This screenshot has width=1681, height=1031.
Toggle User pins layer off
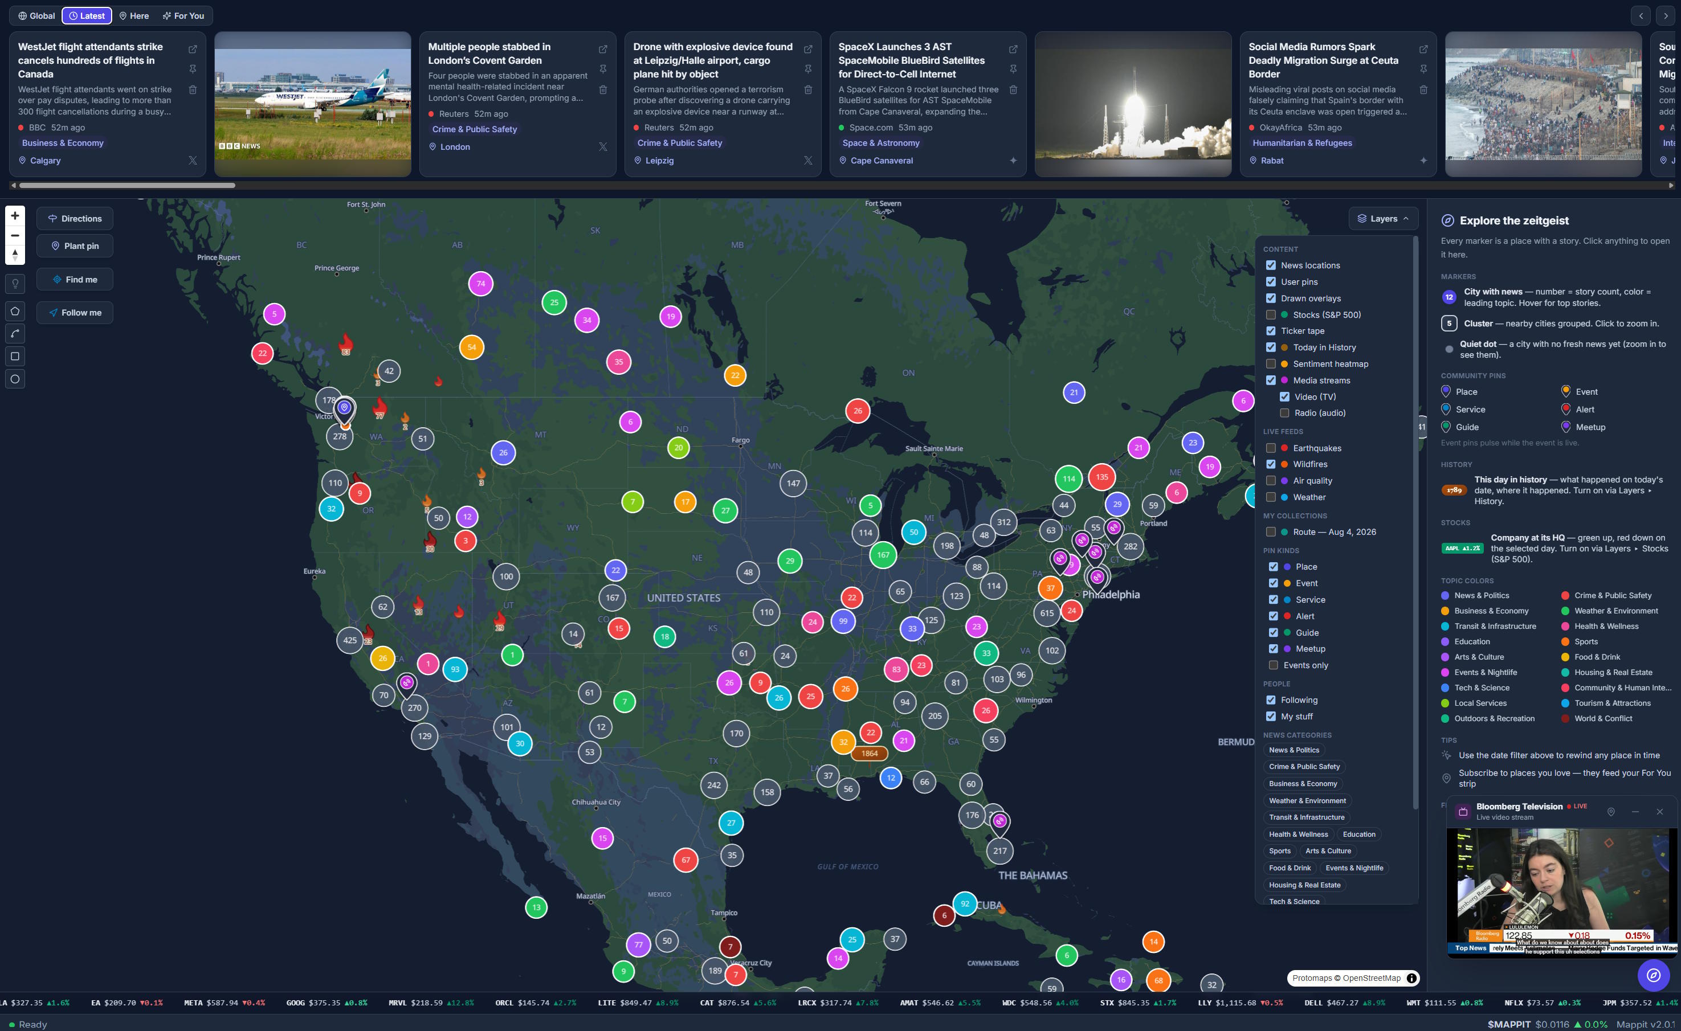pos(1271,281)
